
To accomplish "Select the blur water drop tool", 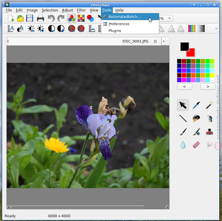I will coord(183,145).
